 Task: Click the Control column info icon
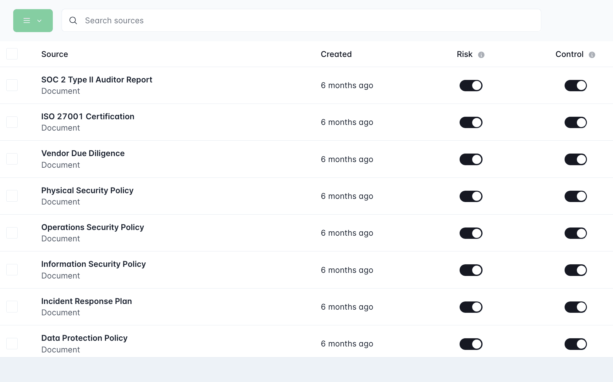[592, 55]
